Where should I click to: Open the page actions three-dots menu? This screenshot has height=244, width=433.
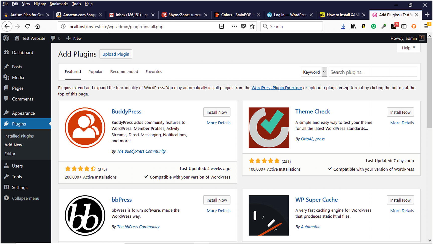(234, 26)
